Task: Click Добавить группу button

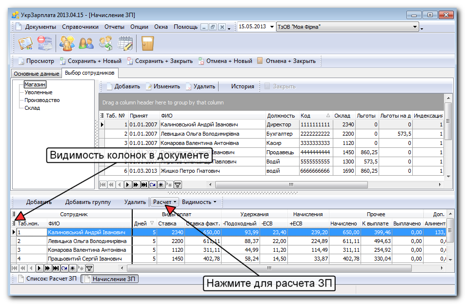Action: tap(88, 202)
